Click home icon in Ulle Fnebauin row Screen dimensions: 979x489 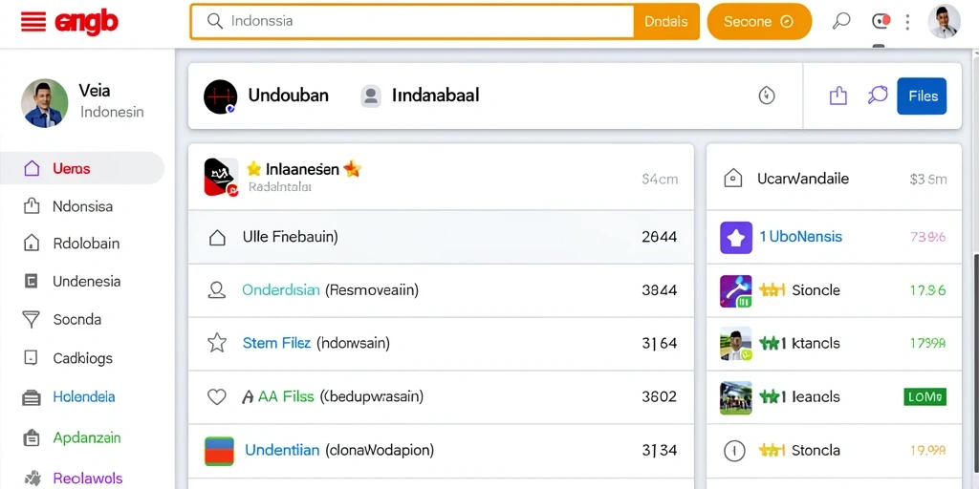coord(217,237)
